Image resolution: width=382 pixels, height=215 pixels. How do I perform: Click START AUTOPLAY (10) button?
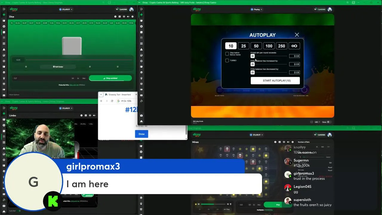[x=275, y=81]
